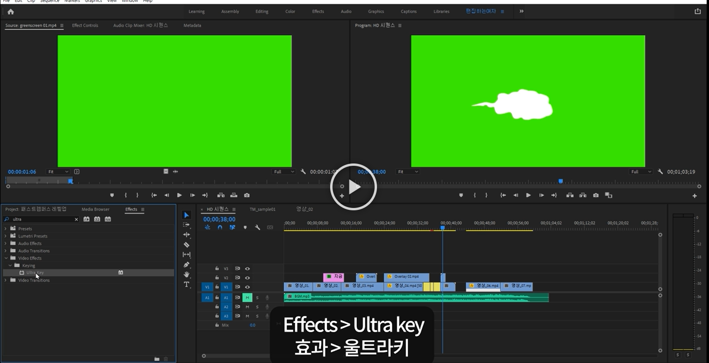Open Program monitor button editor plus

click(x=694, y=196)
